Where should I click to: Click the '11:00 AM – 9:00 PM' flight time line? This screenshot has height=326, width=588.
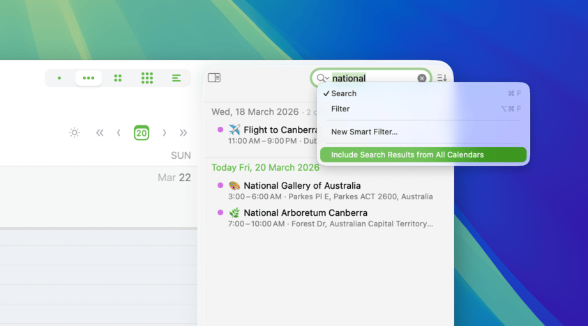pos(272,141)
